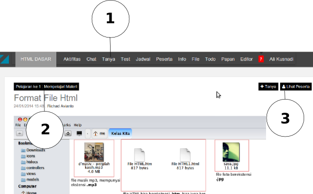The height and width of the screenshot is (194, 313).
Task: Click the Lihat Peserta button
Action: (x=296, y=87)
